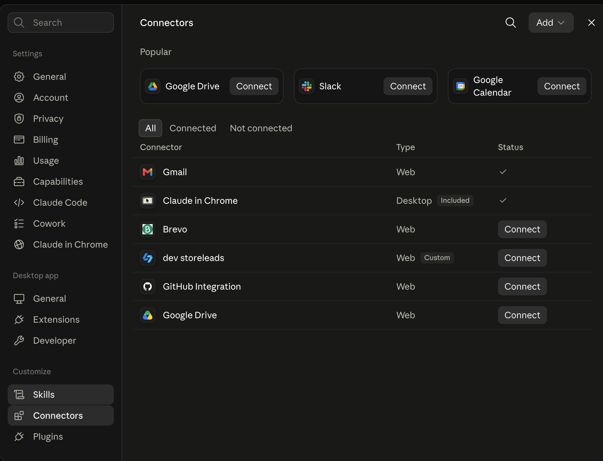Viewport: 603px width, 461px height.
Task: Click the Skills scroll icon
Action: pyautogui.click(x=19, y=395)
